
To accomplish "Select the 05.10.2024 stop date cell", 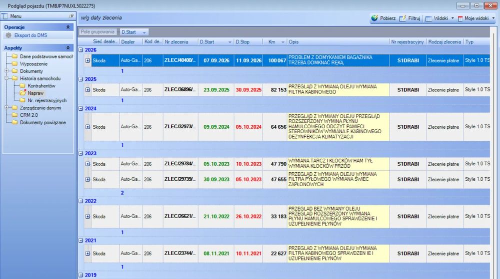I will (248, 127).
